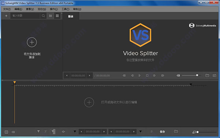Click right black triangle after the end time field
Image resolution: width=220 pixels, height=138 pixels.
tap(140, 131)
